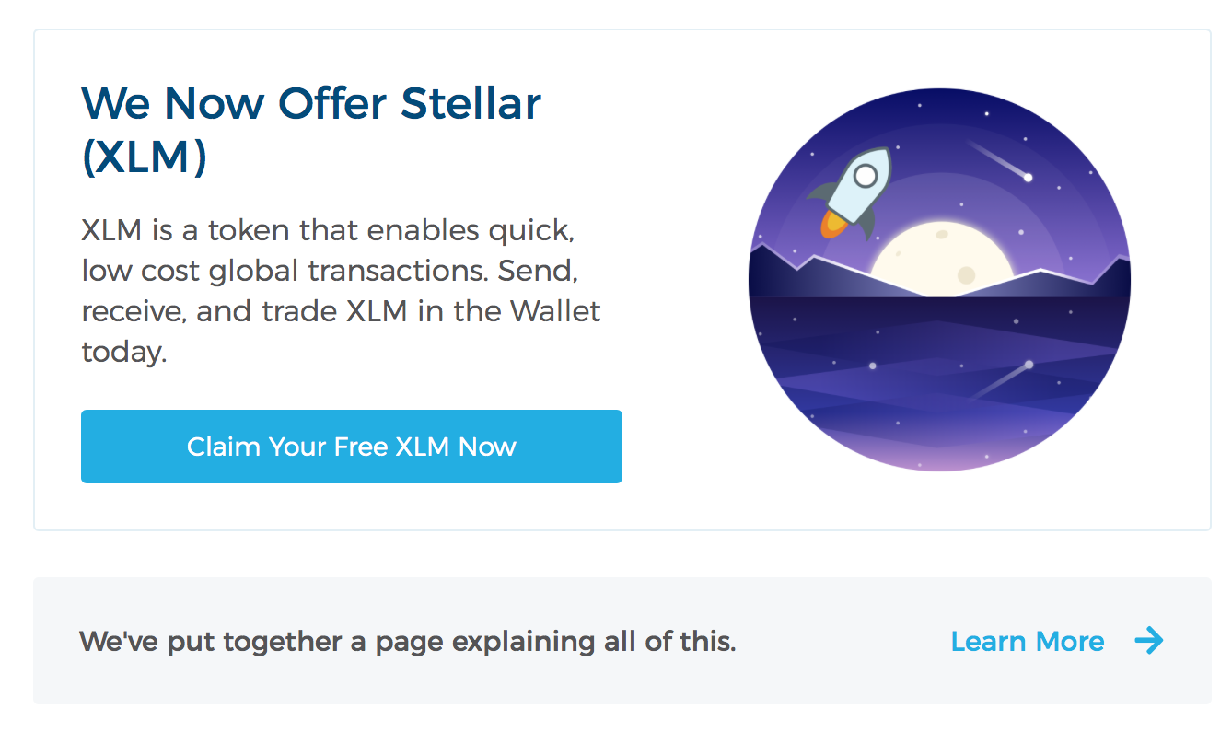Click the (XLM) text in the heading
This screenshot has height=732, width=1232.
pyautogui.click(x=144, y=157)
